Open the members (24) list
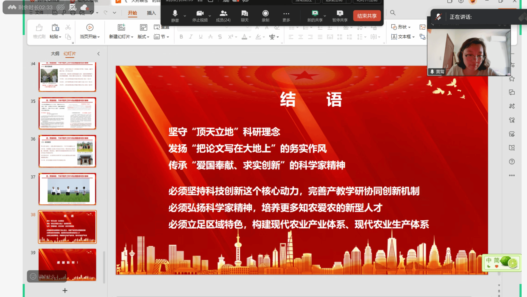The width and height of the screenshot is (527, 297). coord(223,16)
